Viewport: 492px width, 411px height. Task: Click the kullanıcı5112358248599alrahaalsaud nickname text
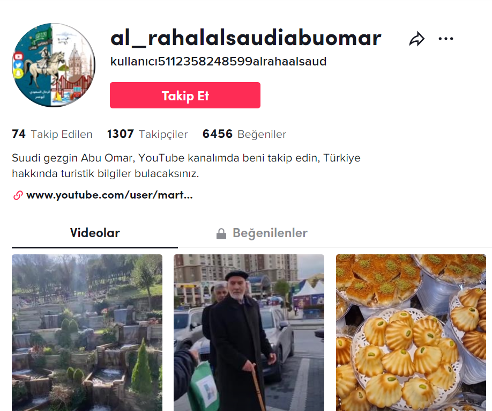point(218,62)
